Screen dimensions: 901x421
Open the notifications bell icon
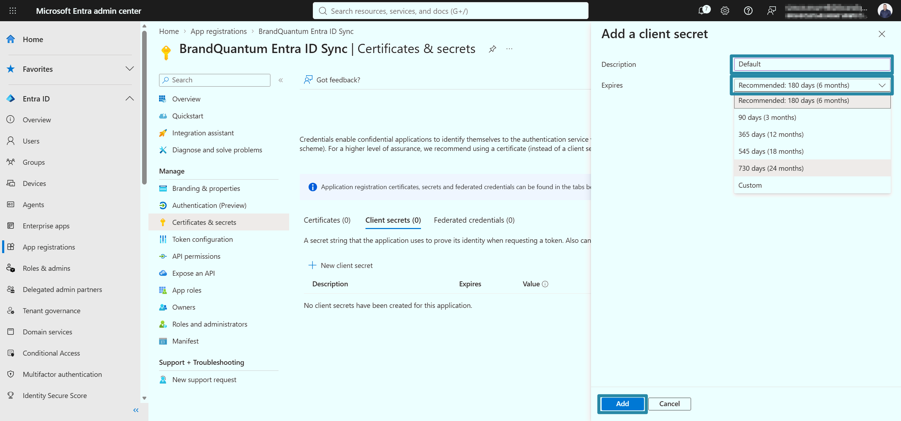[703, 11]
